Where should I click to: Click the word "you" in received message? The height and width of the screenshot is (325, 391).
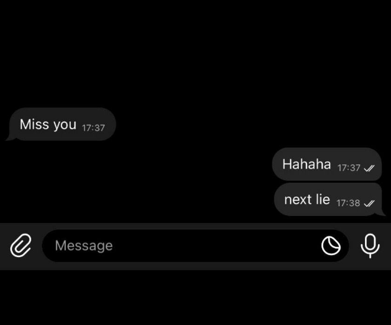pyautogui.click(x=65, y=125)
